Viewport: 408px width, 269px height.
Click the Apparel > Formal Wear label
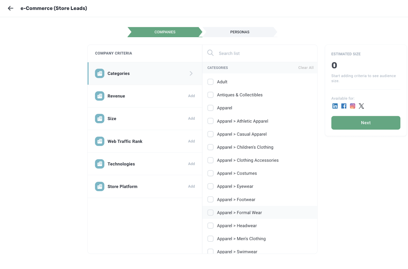coord(239,213)
